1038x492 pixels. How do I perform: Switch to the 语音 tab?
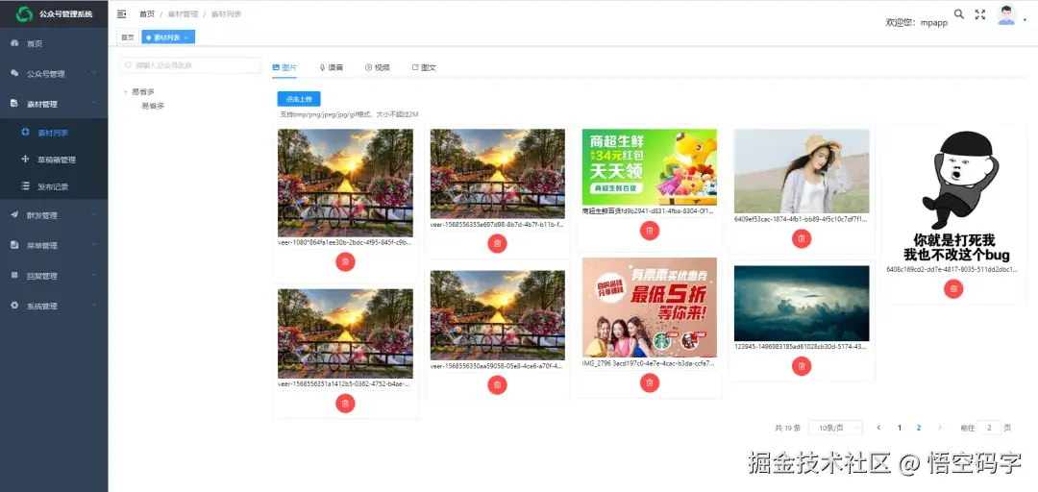331,67
